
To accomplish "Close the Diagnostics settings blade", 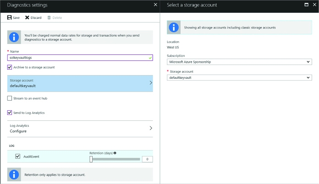I will pos(155,5).
